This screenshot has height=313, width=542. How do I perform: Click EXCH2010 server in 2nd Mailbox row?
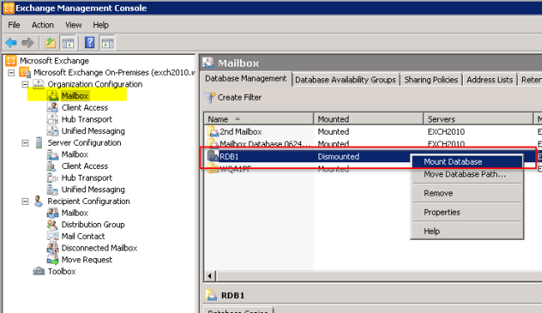pyautogui.click(x=446, y=132)
